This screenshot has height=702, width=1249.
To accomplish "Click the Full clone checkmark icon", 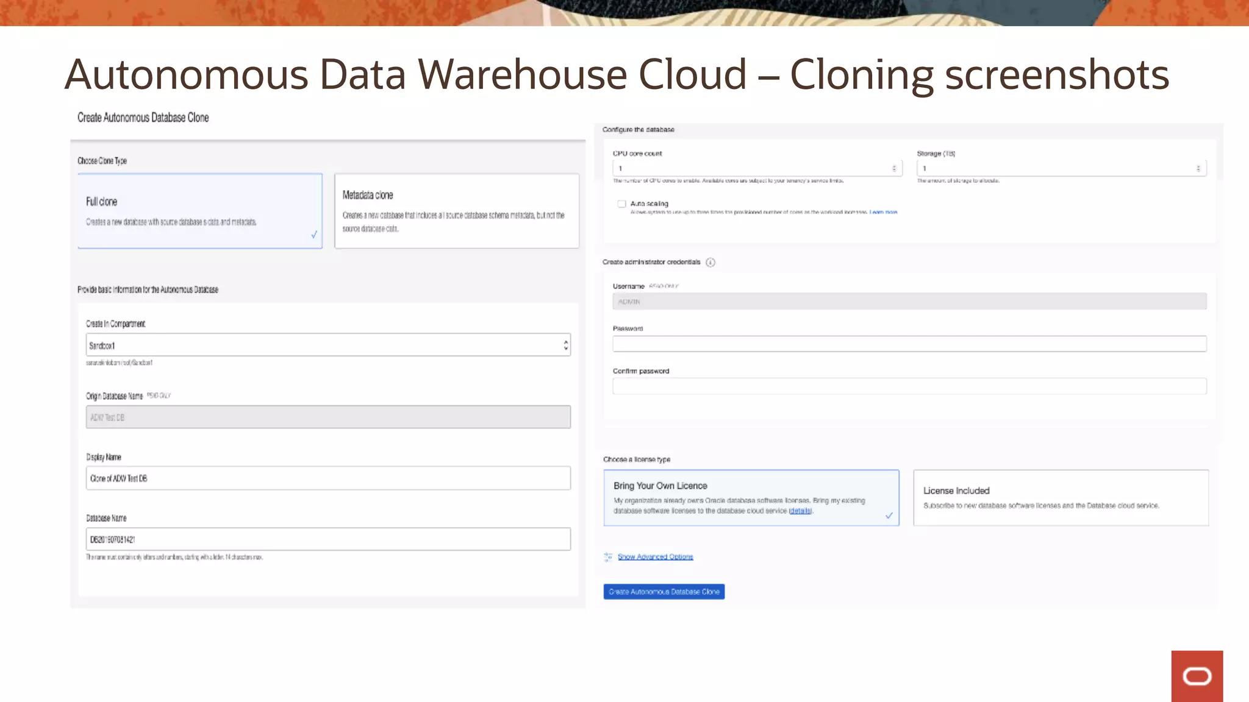I will coord(314,235).
